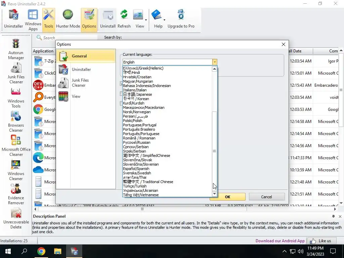
Task: Open the Uninstaller toolbar icon
Action: click(13, 19)
